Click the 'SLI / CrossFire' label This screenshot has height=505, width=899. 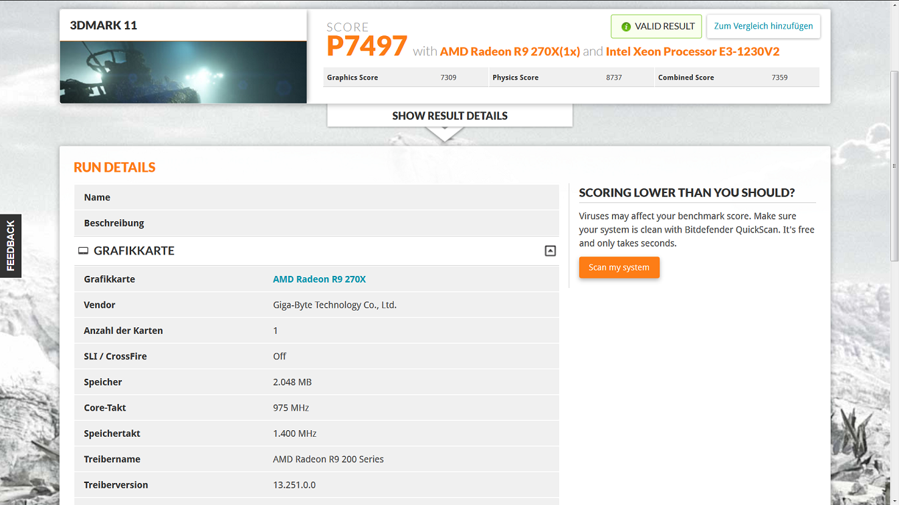pos(115,357)
